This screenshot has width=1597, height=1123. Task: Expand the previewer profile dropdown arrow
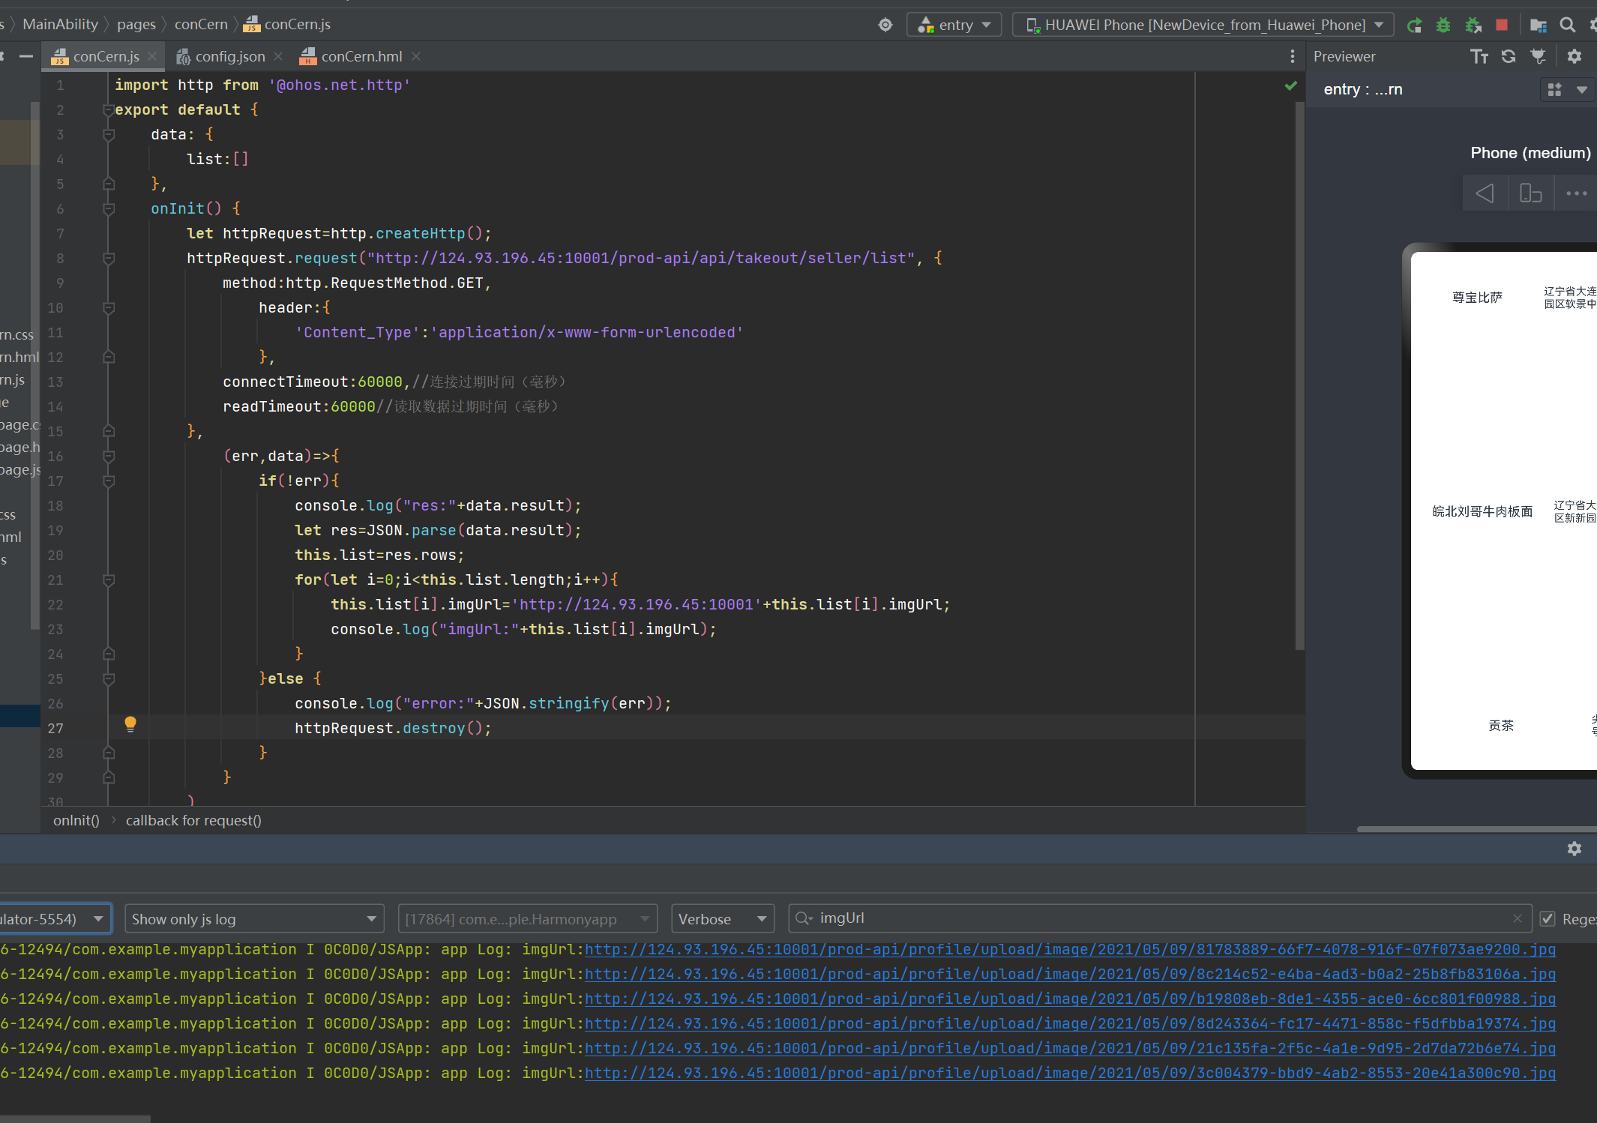pos(1581,89)
